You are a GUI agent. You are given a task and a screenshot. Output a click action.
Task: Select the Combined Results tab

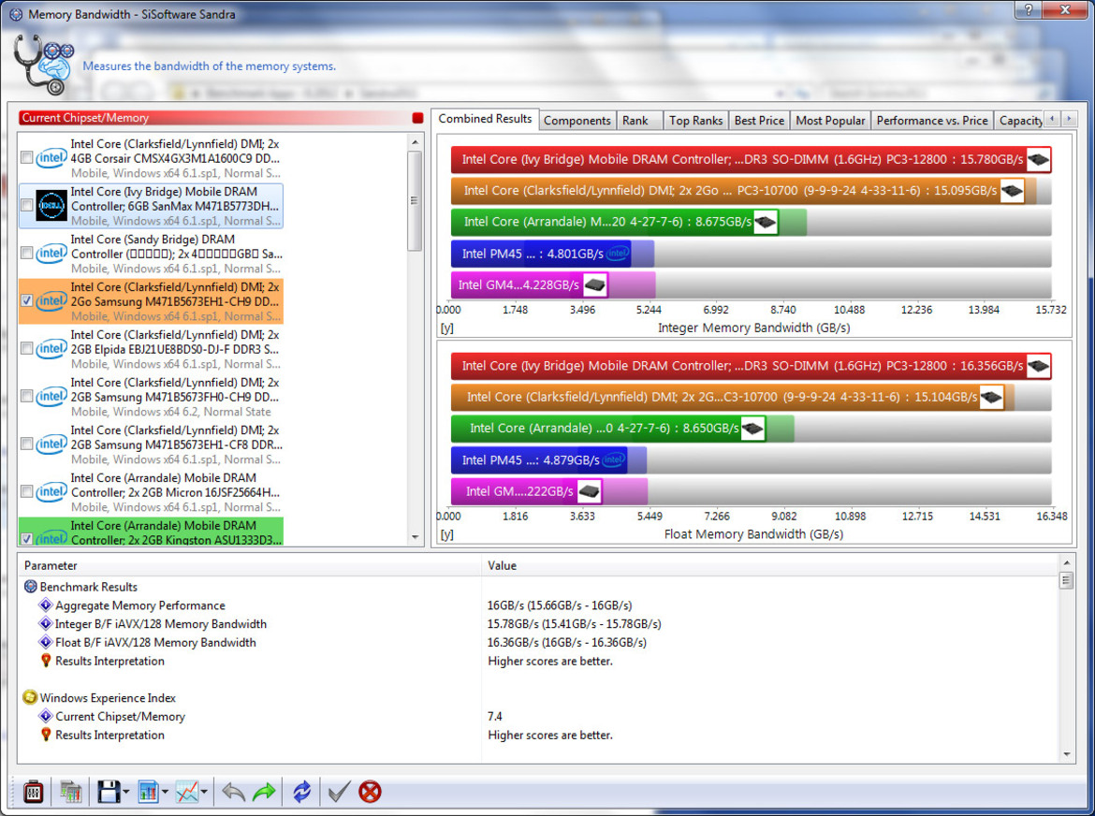coord(486,119)
